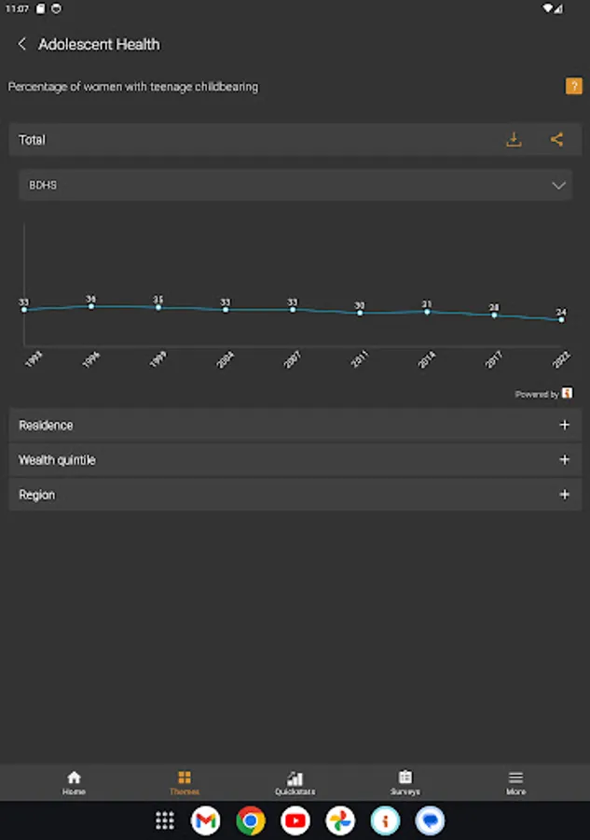Select the Themes tab
The image size is (590, 840).
pos(185,782)
